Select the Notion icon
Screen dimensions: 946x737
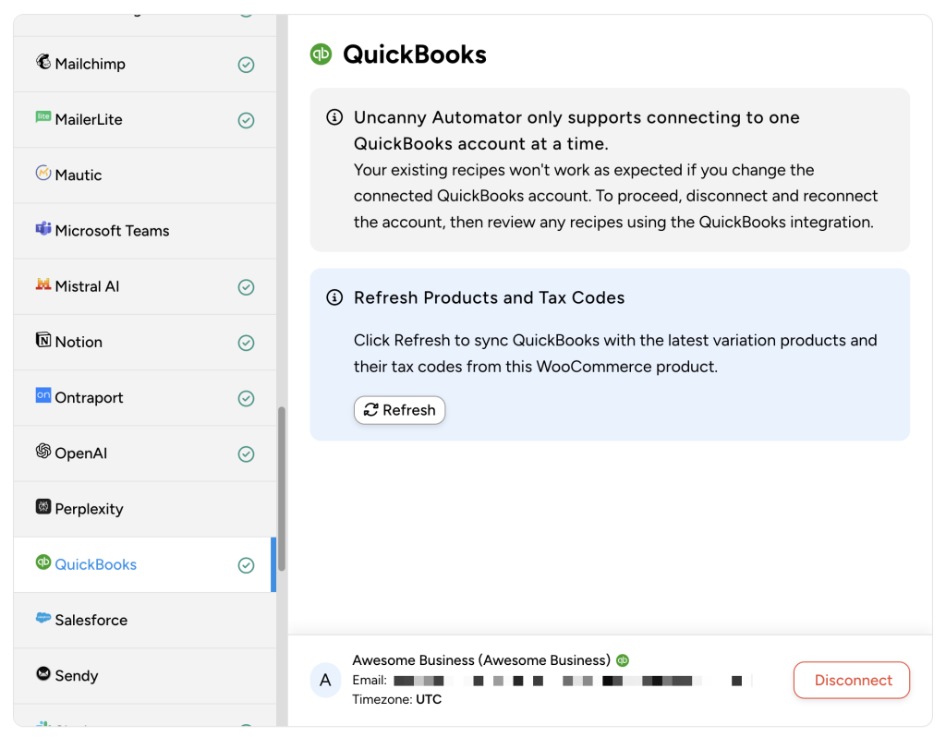pos(43,342)
